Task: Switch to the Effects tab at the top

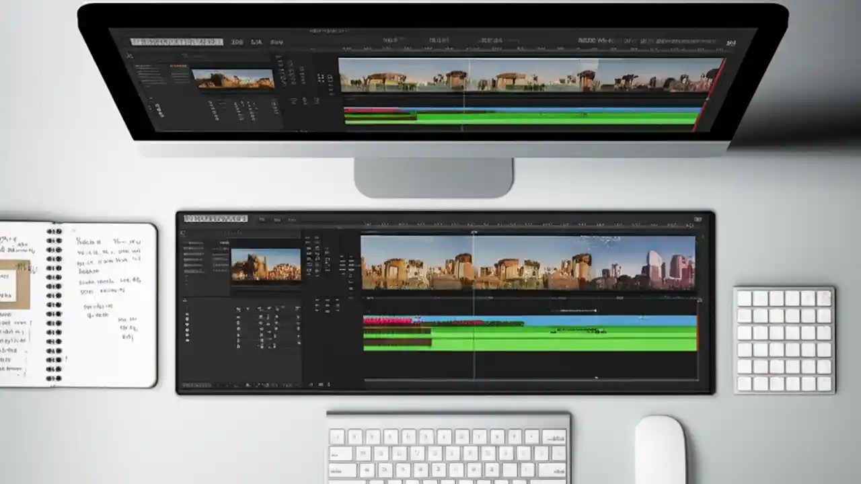Action: [x=276, y=218]
